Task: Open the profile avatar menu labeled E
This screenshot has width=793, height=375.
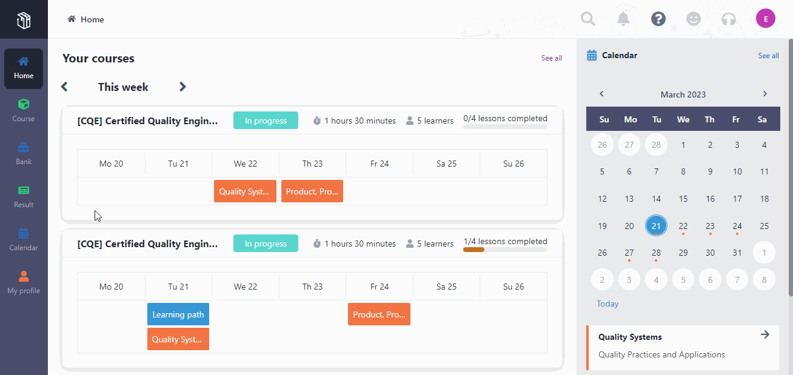Action: click(x=765, y=18)
